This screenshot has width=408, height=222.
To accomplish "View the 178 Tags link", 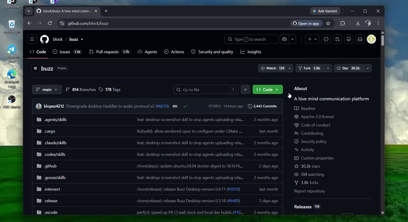I will click(109, 90).
